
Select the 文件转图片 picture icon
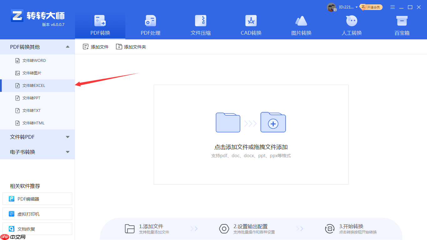pyautogui.click(x=18, y=73)
